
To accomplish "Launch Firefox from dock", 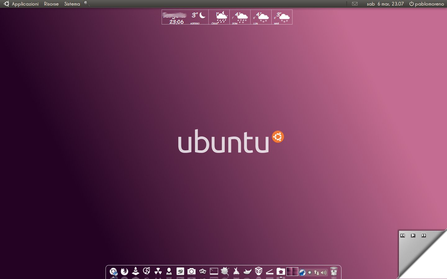I will (x=124, y=272).
